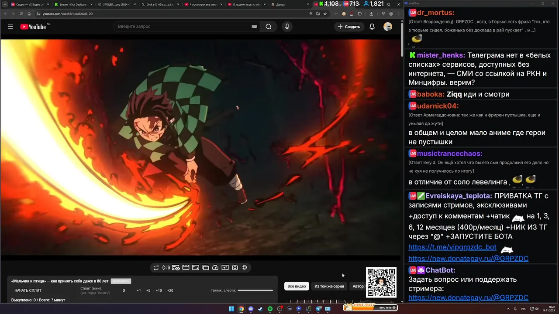The height and width of the screenshot is (314, 559).
Task: Click НАЧАТЬ СПЛИТ button
Action: pos(28,290)
